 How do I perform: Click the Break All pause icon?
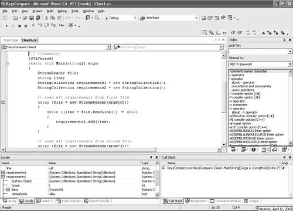coord(13,26)
